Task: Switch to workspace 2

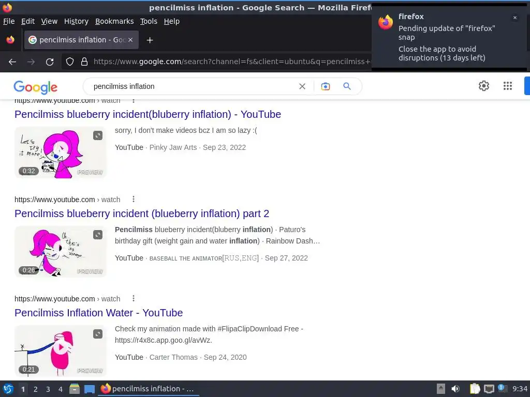Action: [x=36, y=389]
